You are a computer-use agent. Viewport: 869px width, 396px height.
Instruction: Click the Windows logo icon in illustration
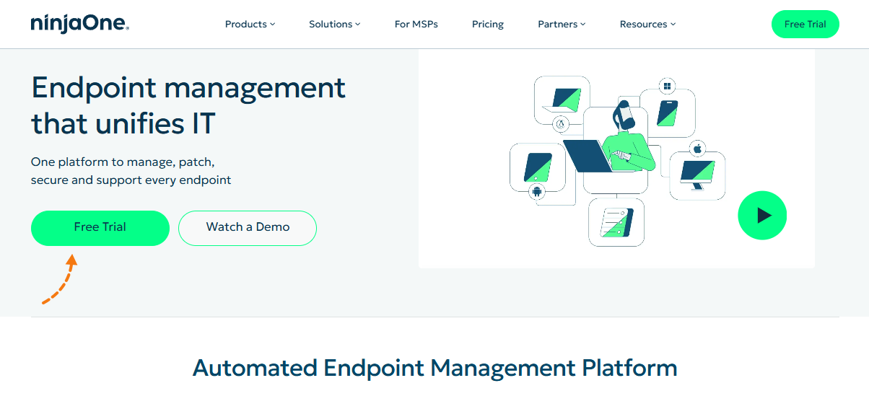click(x=668, y=87)
